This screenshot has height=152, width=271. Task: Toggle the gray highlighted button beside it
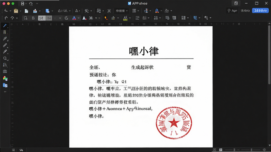[49, 18]
